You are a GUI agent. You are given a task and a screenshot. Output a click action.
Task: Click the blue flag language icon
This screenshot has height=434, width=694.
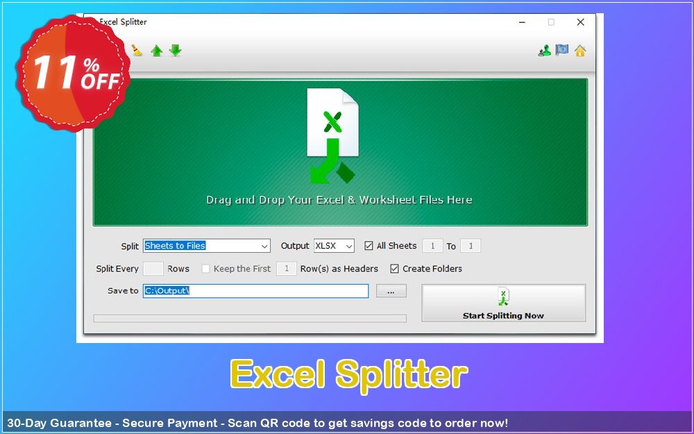[562, 50]
